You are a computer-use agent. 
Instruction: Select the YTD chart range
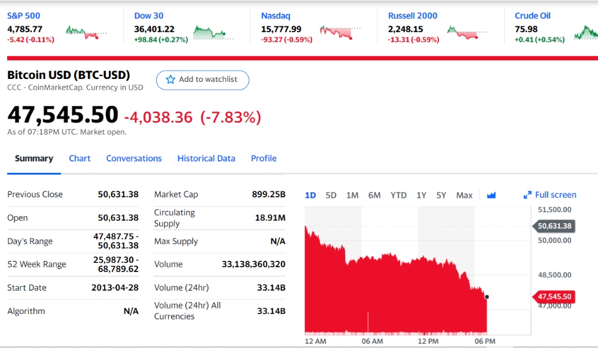[398, 195]
